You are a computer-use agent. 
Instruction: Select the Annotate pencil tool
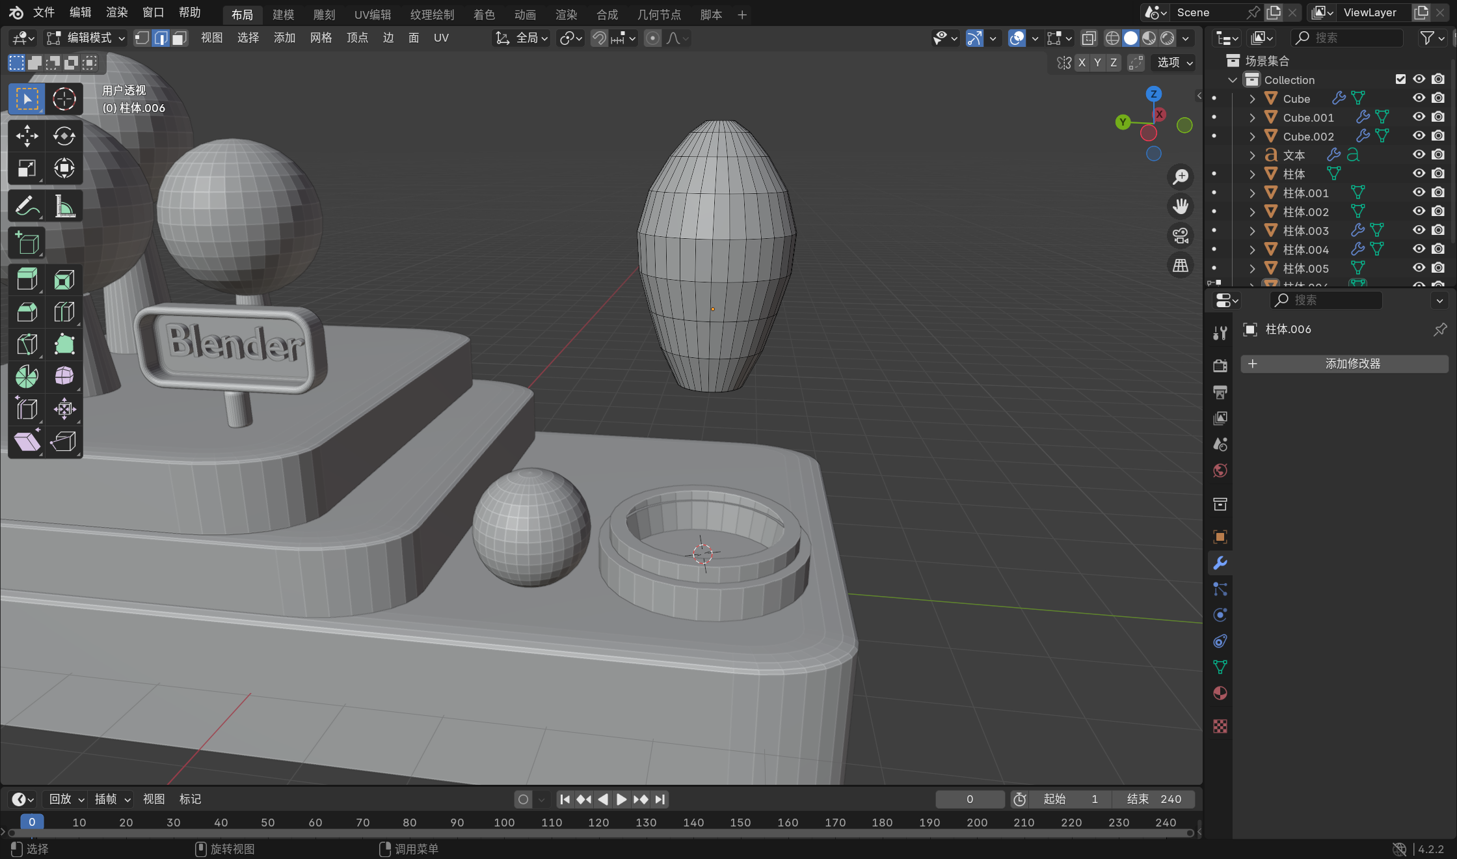coord(27,207)
